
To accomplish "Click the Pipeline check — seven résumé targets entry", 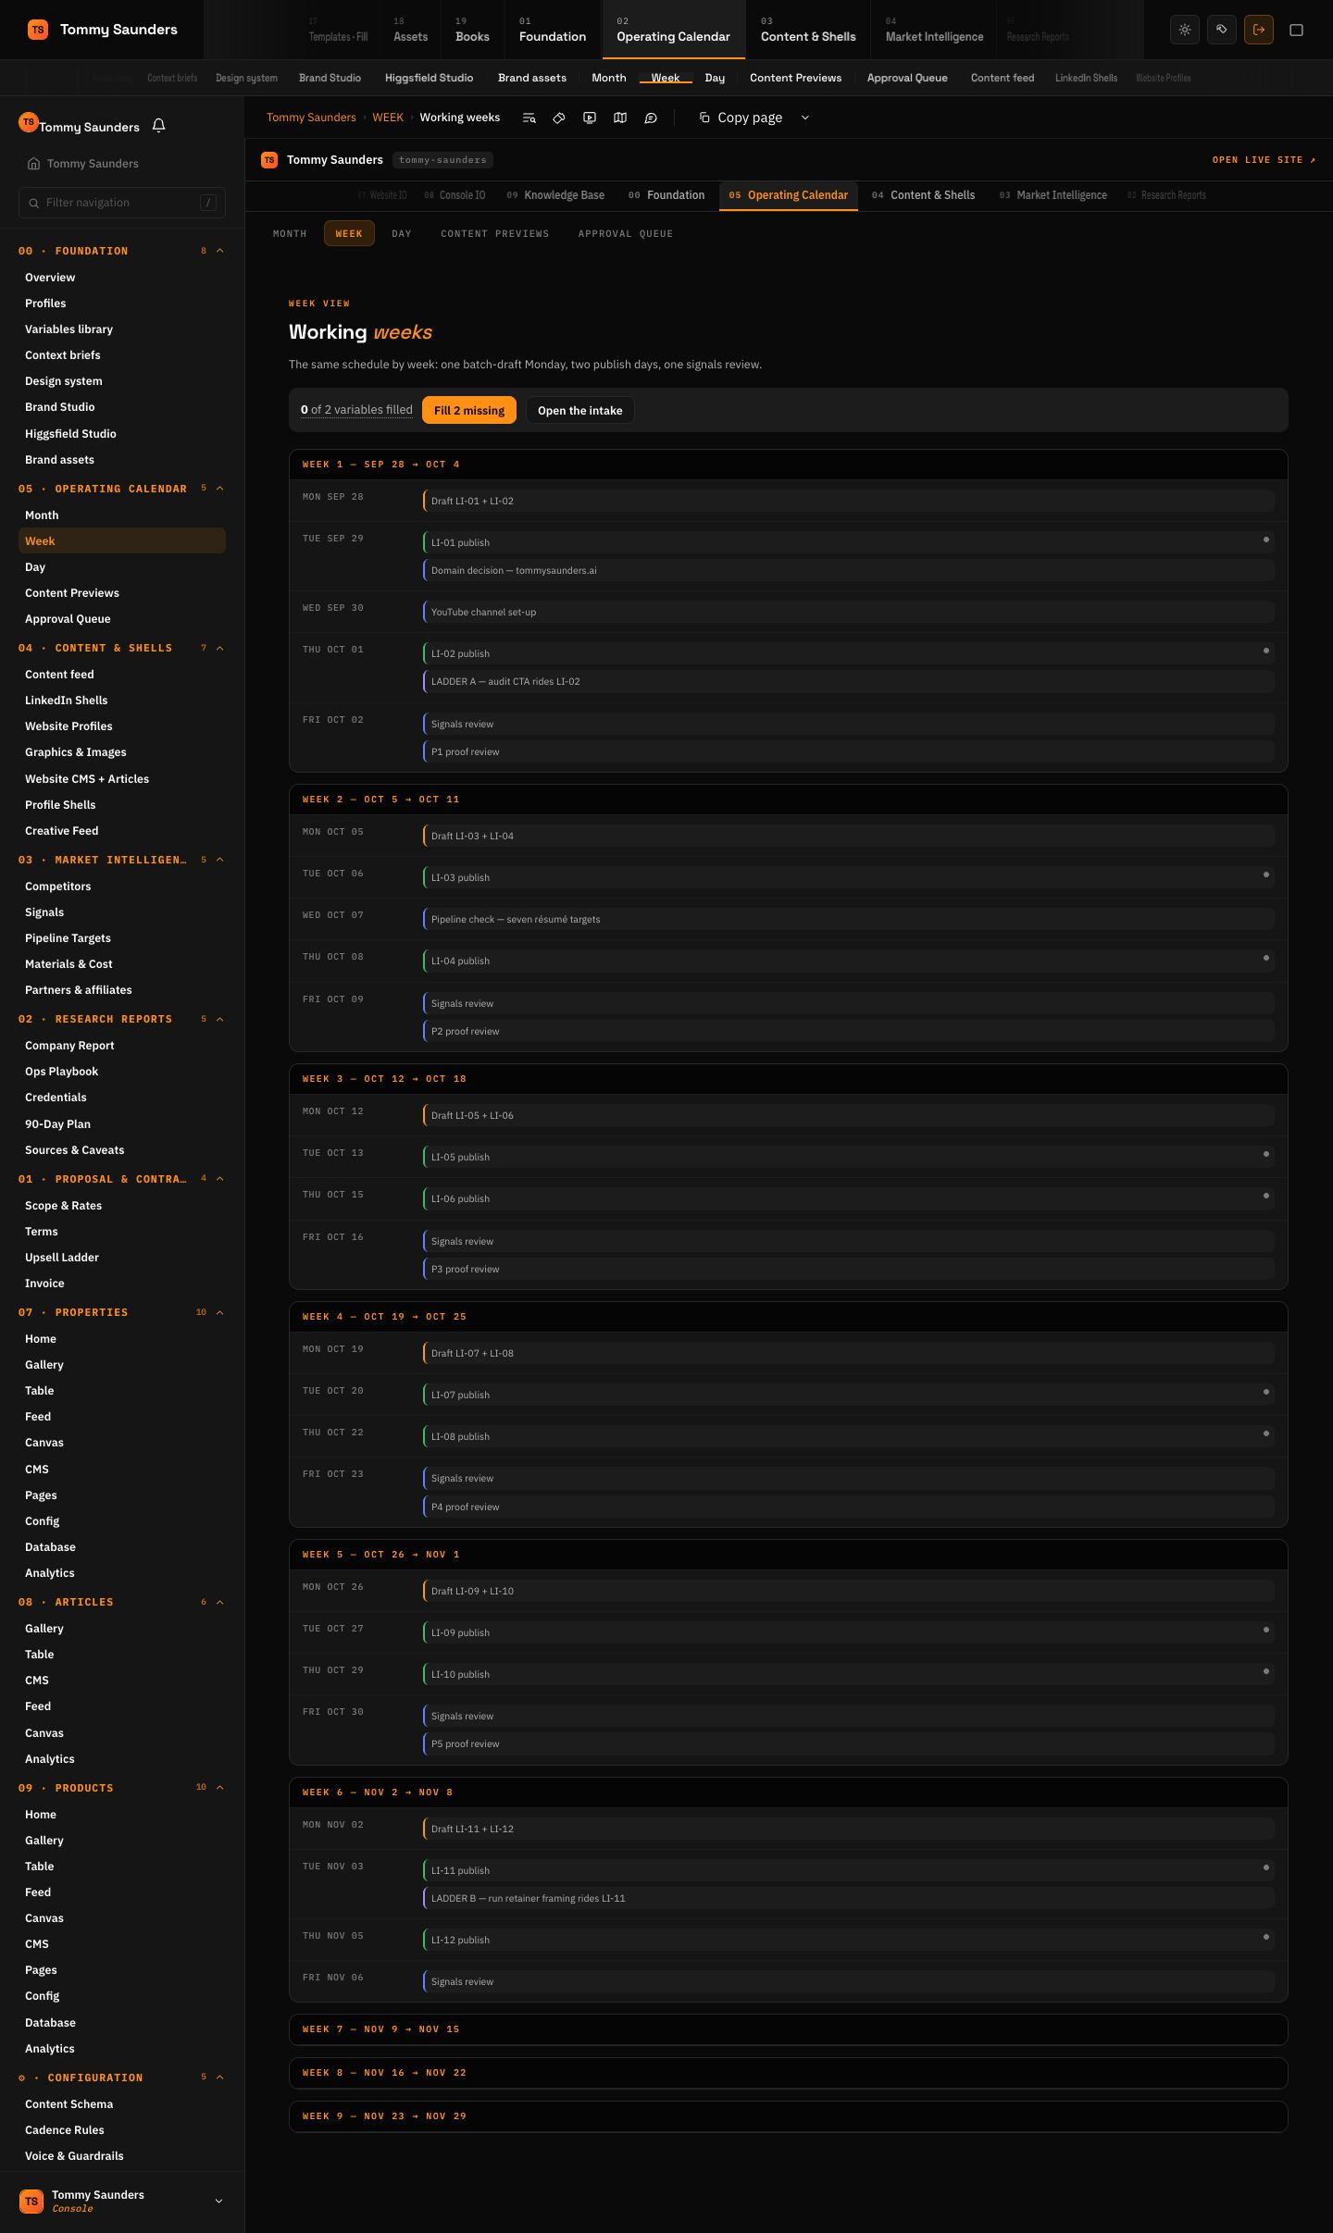I will [x=849, y=919].
